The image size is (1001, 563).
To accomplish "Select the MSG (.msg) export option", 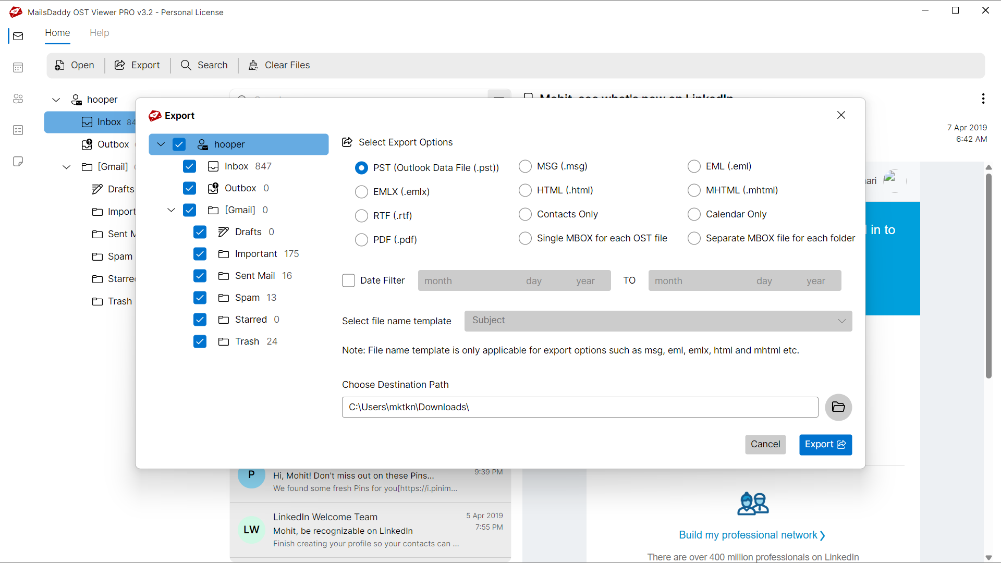I will pyautogui.click(x=525, y=166).
